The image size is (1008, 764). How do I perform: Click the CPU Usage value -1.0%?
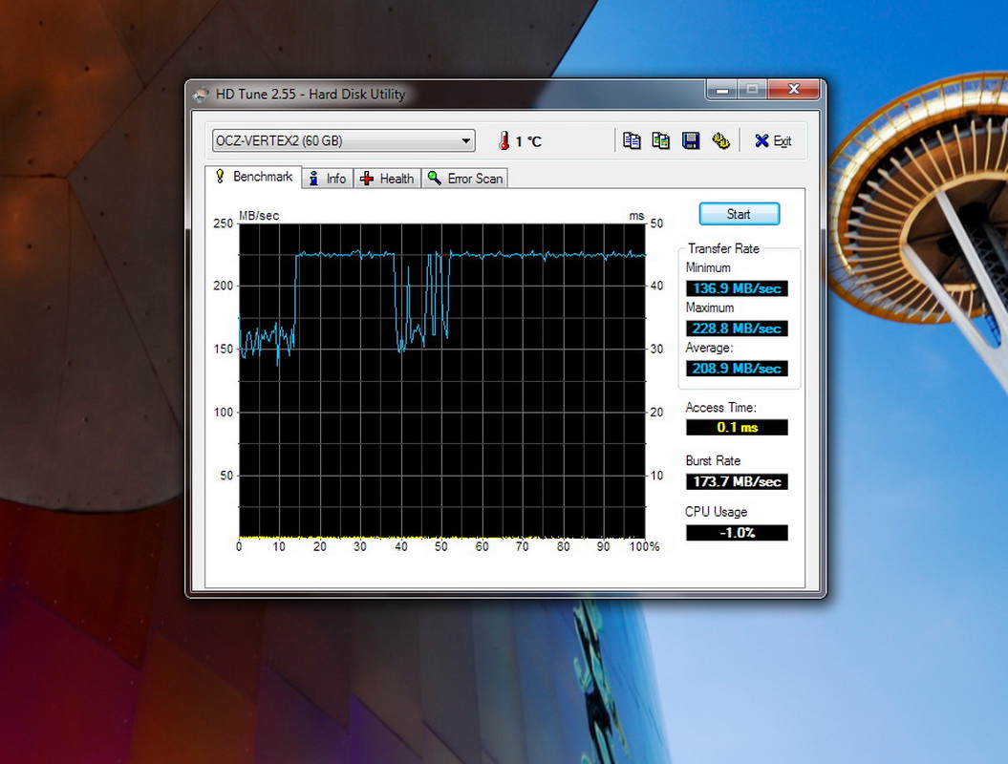[x=737, y=533]
